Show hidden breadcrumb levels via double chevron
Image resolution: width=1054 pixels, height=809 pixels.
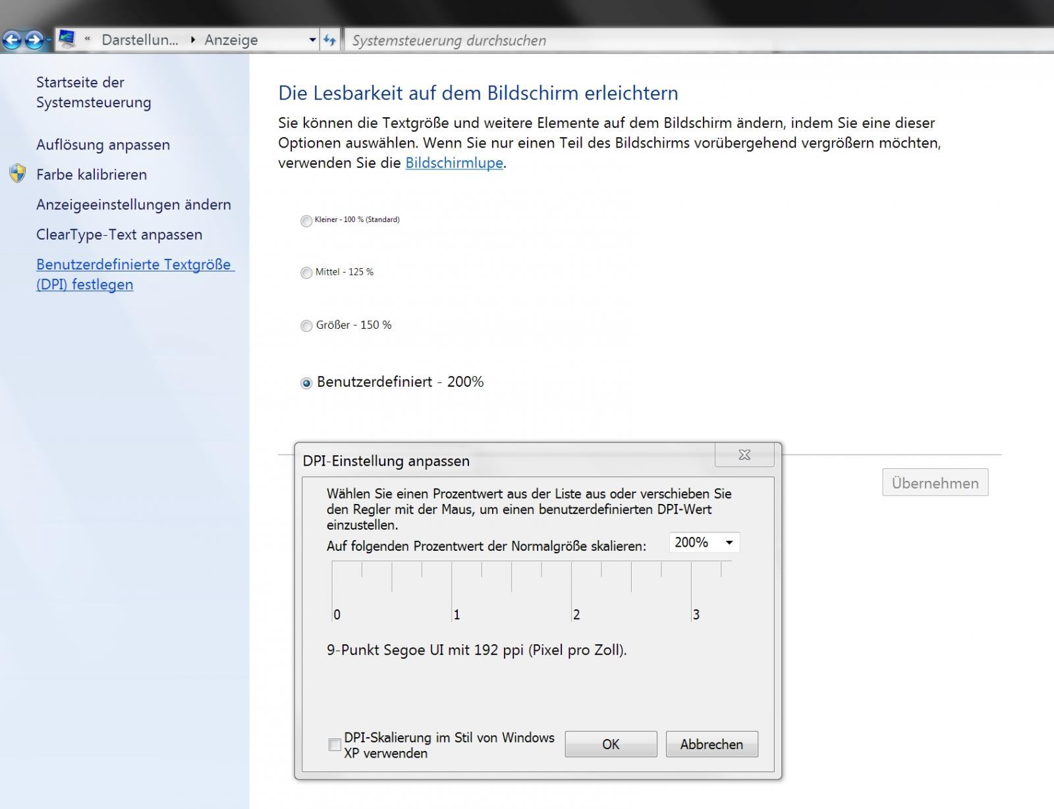pyautogui.click(x=87, y=39)
